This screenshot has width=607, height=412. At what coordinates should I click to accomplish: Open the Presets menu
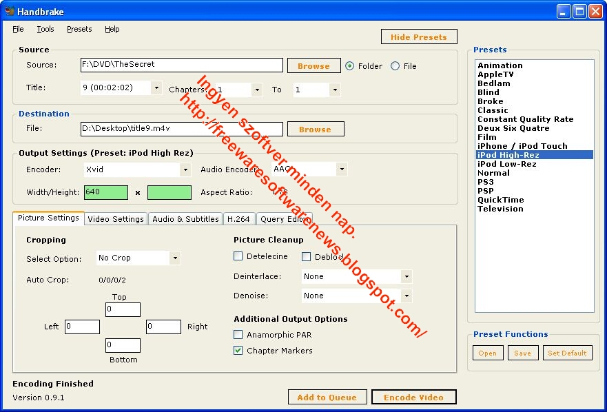(79, 29)
